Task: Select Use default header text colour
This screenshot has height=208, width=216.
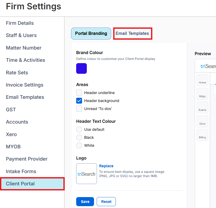Action: 79,129
